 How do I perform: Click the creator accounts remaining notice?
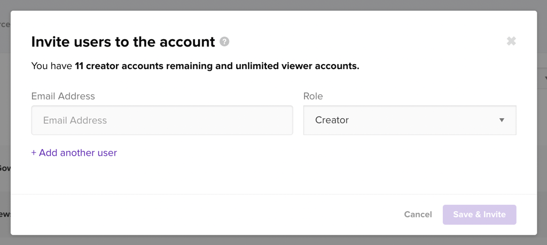pos(195,67)
